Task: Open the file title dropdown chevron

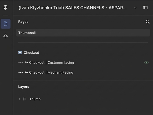Action: click(135, 8)
